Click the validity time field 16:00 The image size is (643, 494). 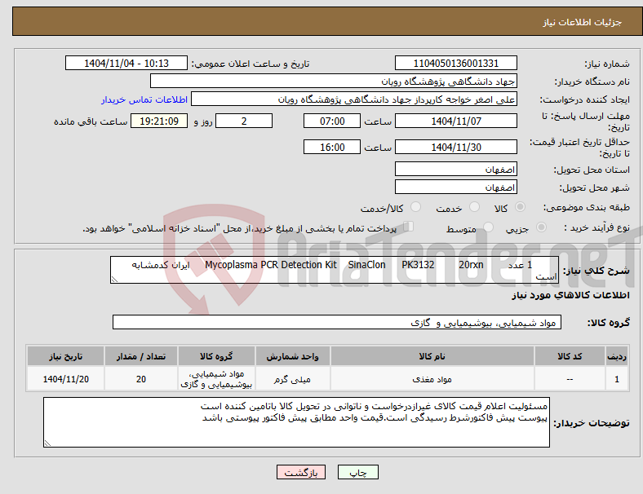coord(332,147)
